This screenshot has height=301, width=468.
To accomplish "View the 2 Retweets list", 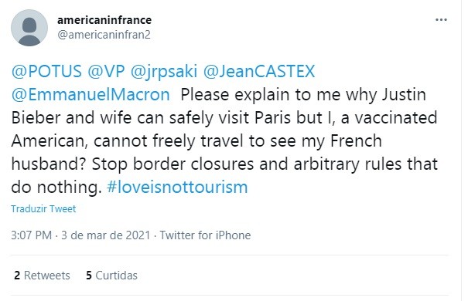I will click(x=42, y=276).
